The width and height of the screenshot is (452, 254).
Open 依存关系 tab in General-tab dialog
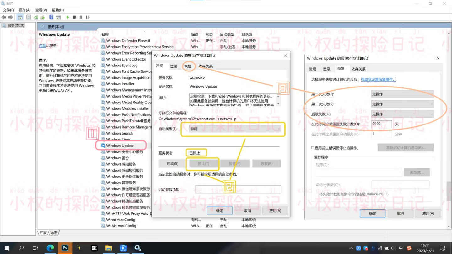pos(205,66)
